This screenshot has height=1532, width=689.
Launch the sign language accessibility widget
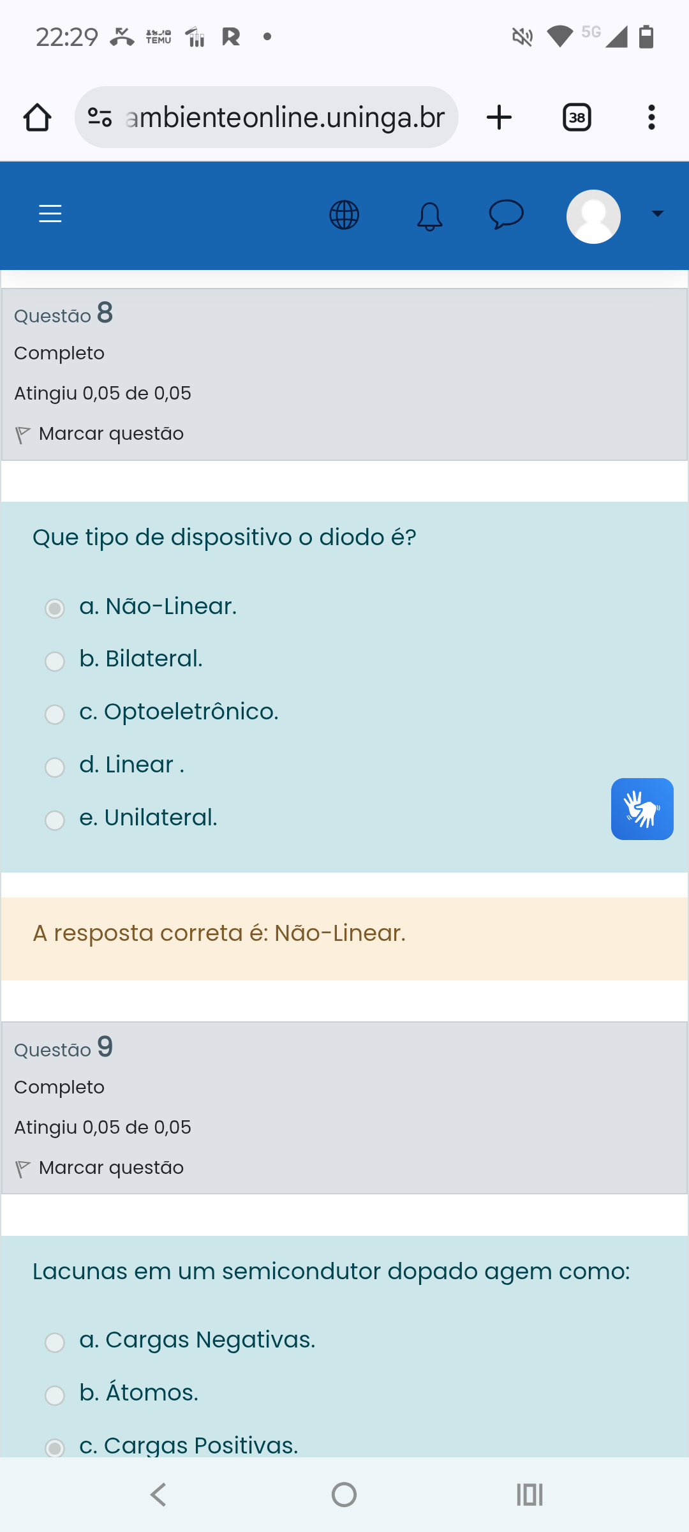pyautogui.click(x=642, y=809)
